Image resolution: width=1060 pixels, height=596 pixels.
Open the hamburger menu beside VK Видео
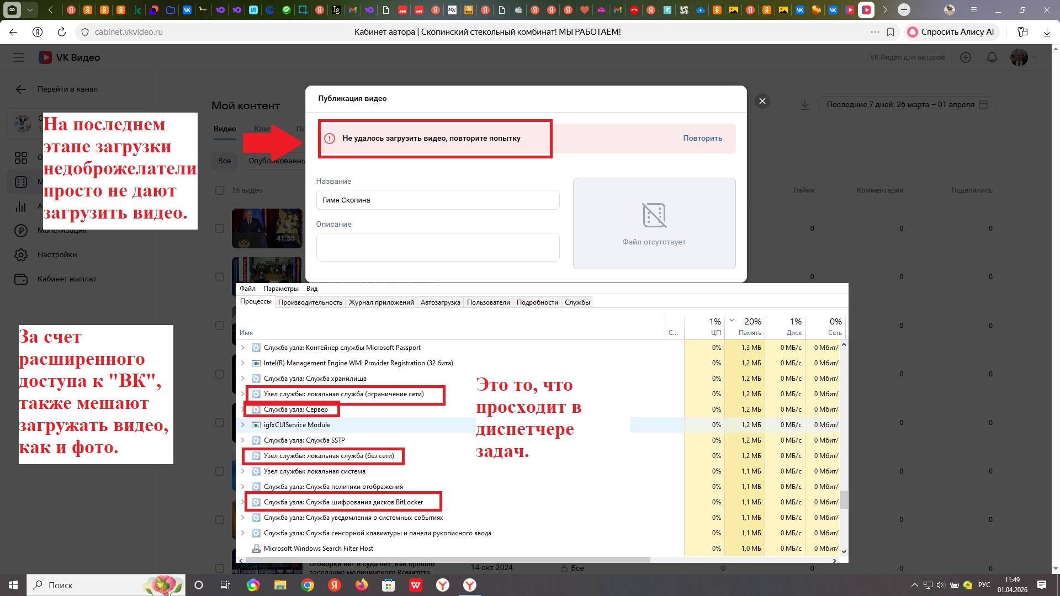click(19, 57)
